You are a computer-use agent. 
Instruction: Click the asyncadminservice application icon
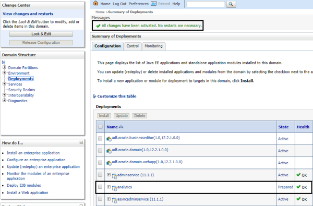pos(114,200)
